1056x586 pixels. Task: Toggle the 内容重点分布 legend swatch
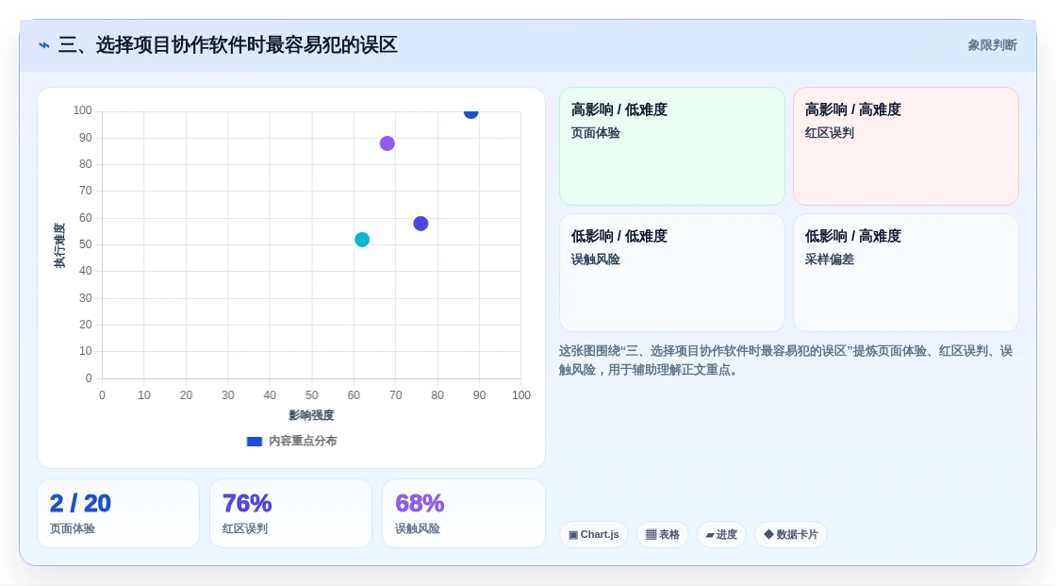[x=254, y=442]
